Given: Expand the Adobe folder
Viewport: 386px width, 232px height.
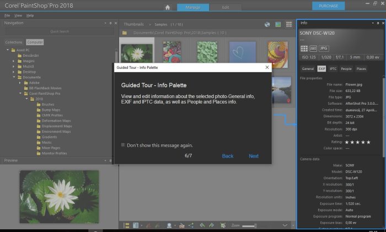Looking at the screenshot, I should (x=20, y=83).
